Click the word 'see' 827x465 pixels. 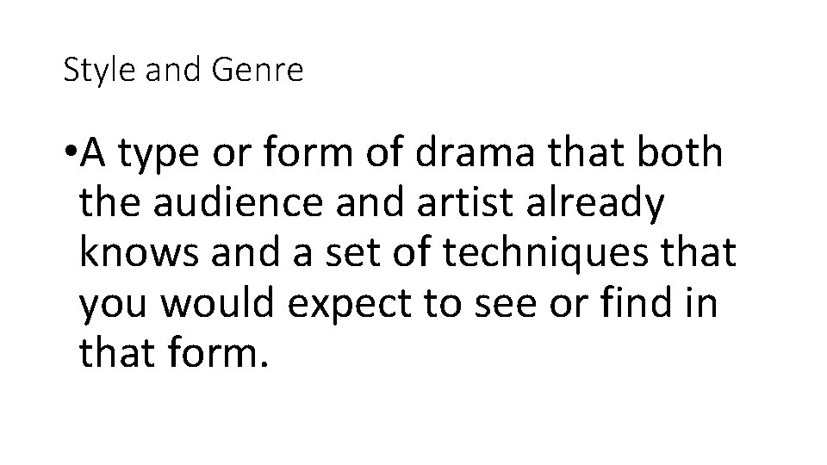click(513, 306)
